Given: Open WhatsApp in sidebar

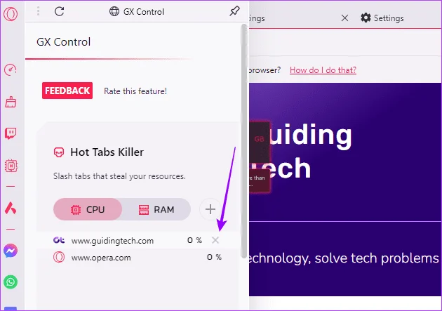Looking at the screenshot, I should (11, 282).
